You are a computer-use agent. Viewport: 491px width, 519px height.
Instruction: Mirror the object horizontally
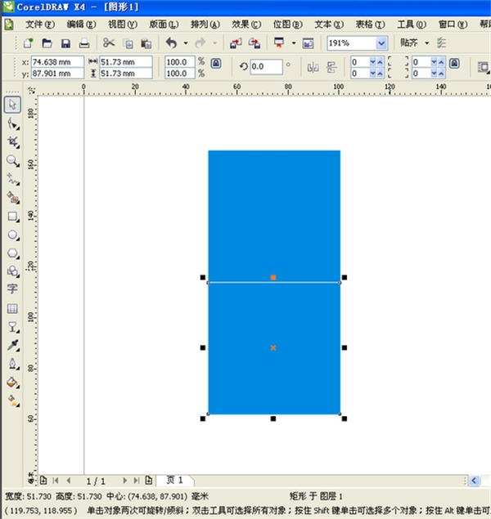(313, 68)
